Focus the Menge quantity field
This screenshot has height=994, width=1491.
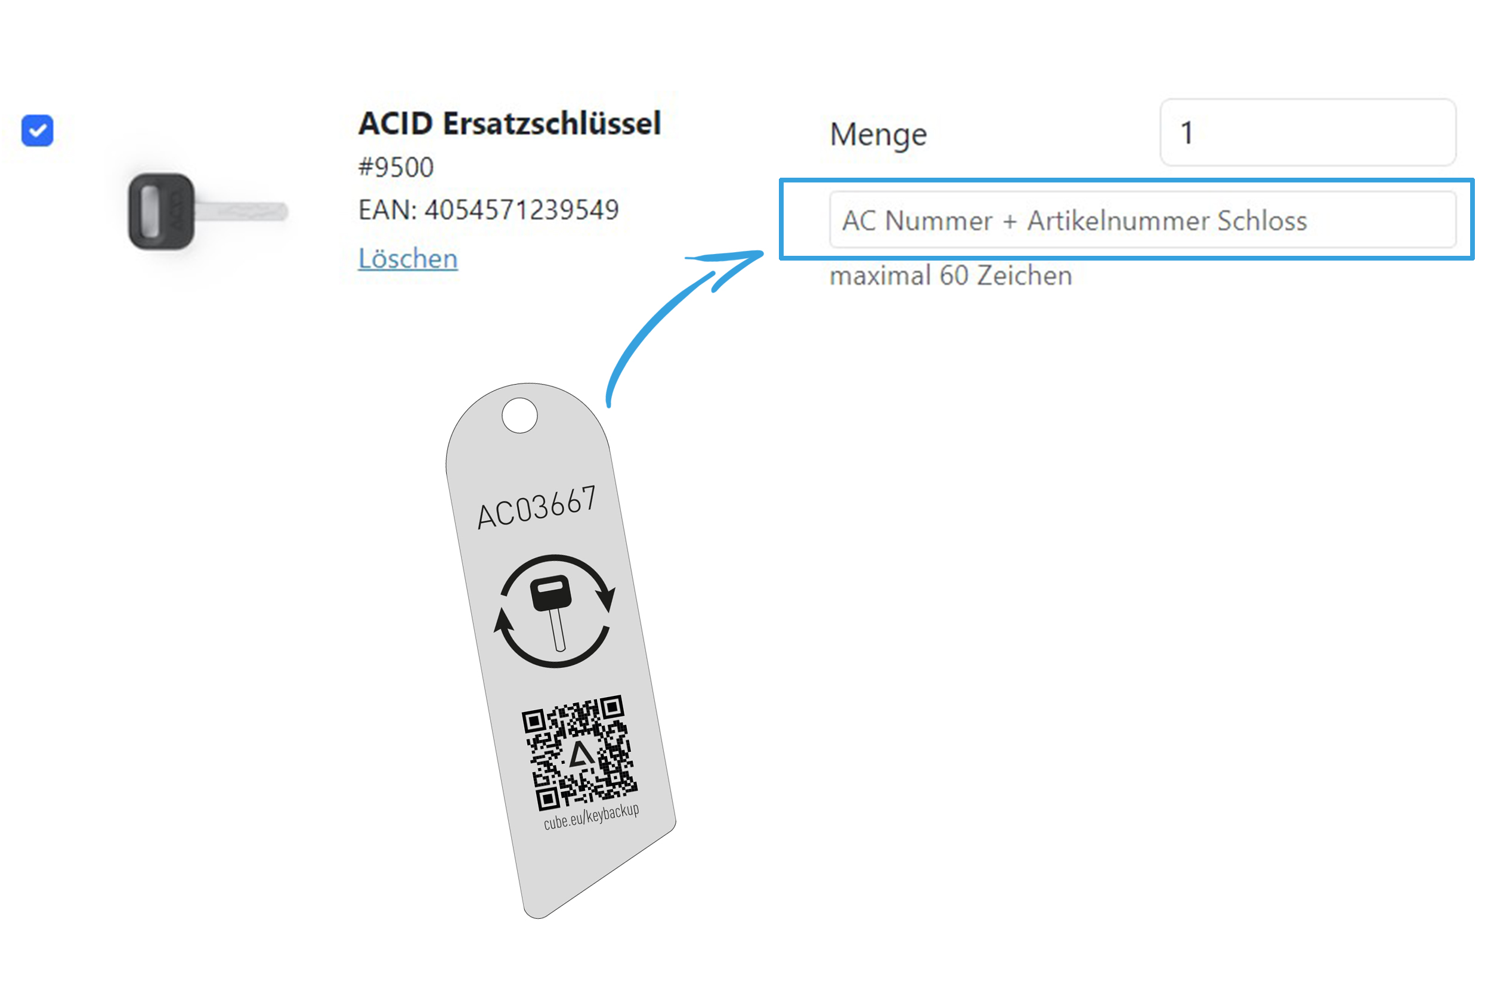(1307, 132)
